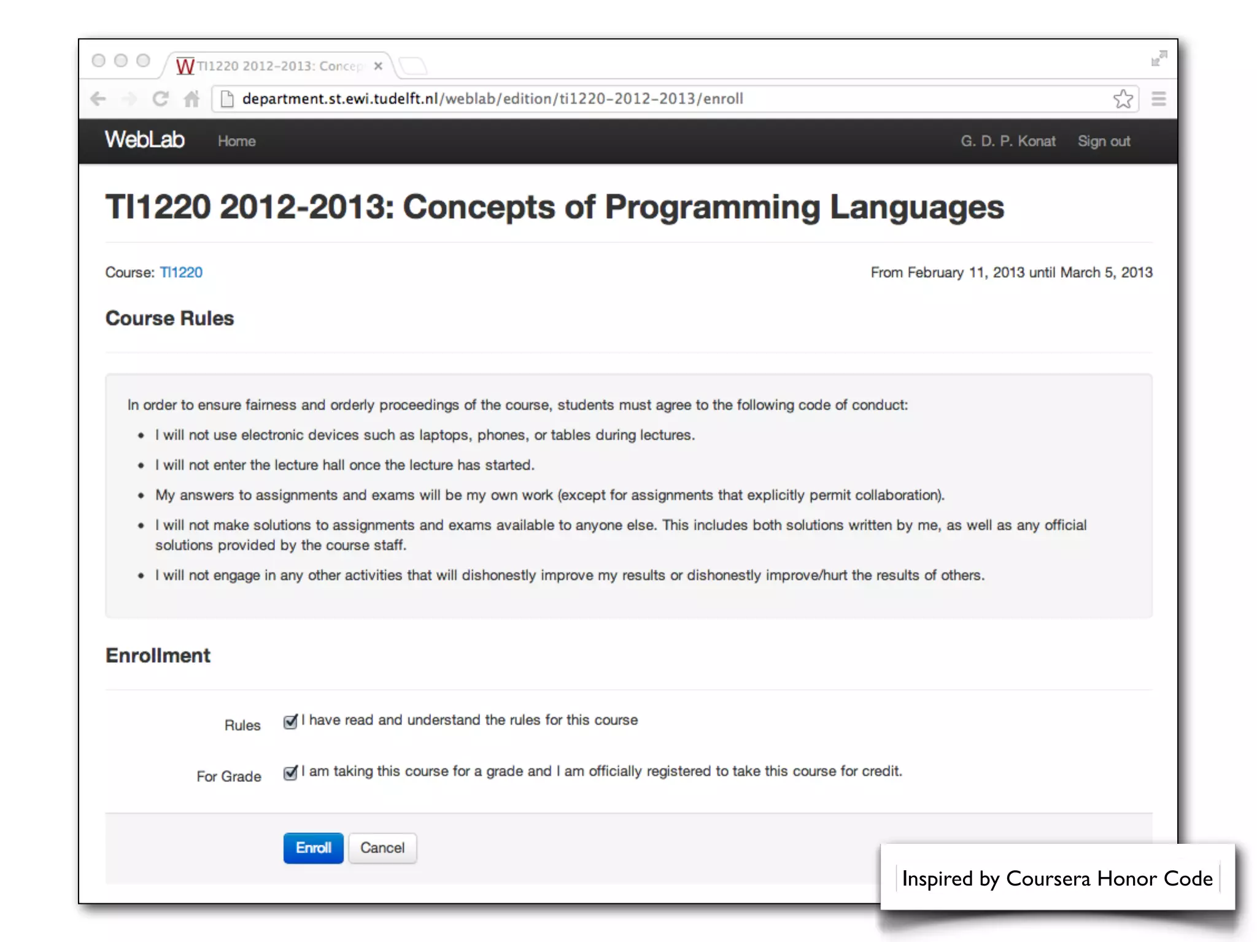Screen dimensions: 1257x942
Task: Click the zoom window button
Action: click(143, 60)
